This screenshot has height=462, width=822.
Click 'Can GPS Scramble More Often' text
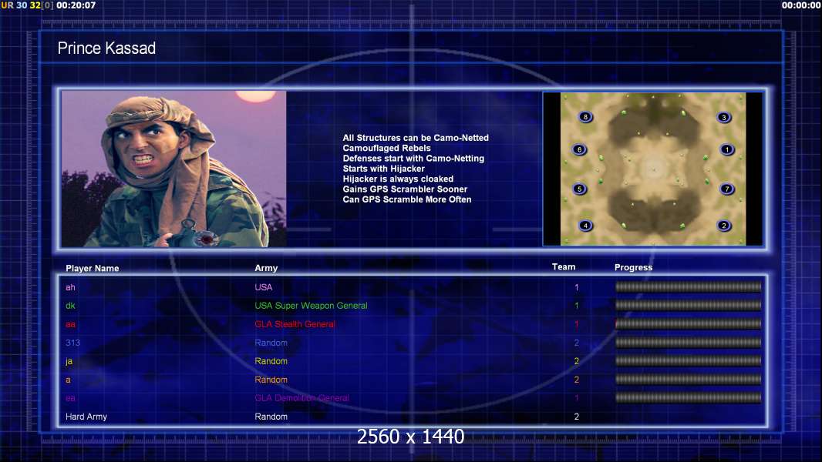coord(407,199)
